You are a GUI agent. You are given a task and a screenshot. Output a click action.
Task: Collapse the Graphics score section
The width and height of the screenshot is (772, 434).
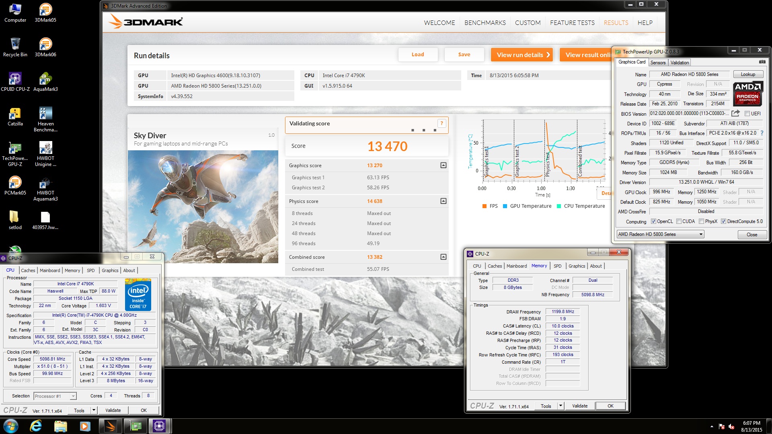click(x=443, y=165)
